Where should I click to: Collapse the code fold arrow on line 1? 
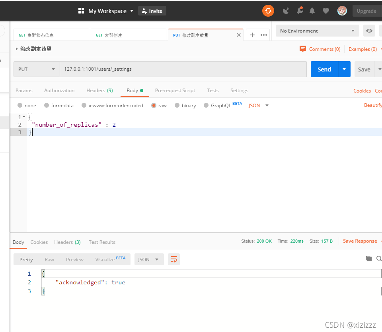24,117
